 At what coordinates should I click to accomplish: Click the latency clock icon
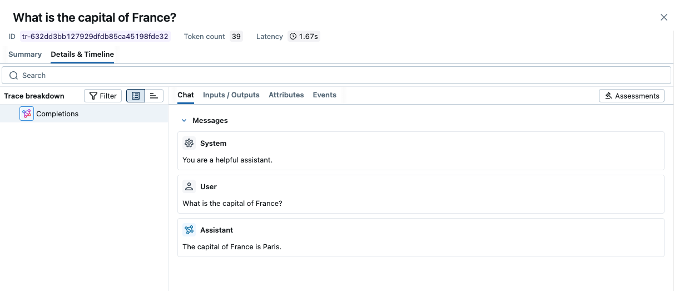coord(293,36)
